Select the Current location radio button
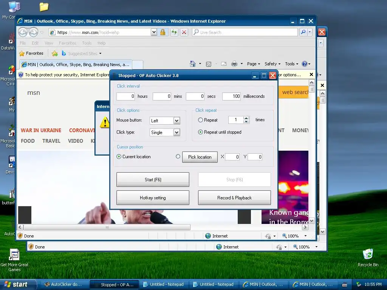This screenshot has width=387, height=290. 119,157
